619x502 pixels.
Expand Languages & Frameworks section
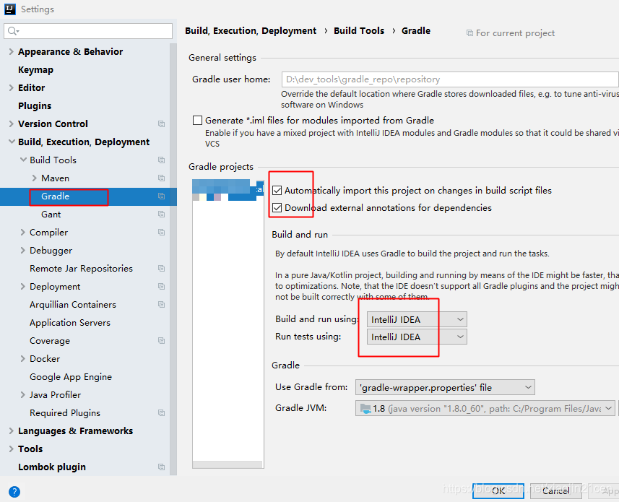click(x=11, y=431)
